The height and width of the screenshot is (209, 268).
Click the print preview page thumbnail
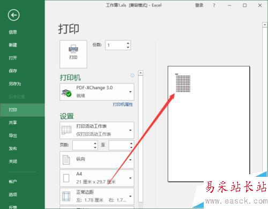209,124
